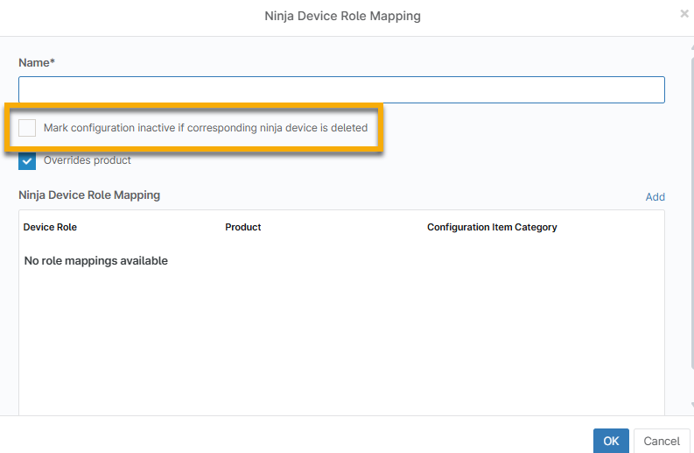
Task: Click Add link for role mapping
Action: click(x=655, y=197)
